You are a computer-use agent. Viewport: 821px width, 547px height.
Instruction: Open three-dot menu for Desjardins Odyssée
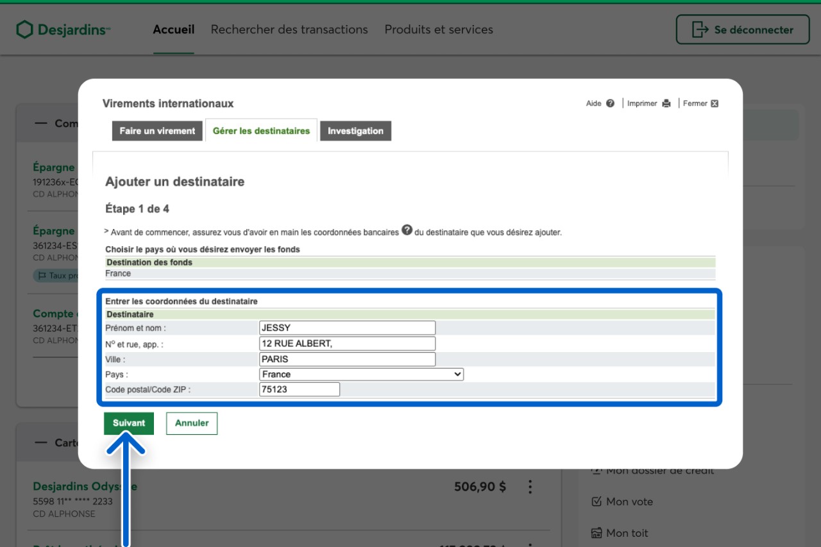530,487
